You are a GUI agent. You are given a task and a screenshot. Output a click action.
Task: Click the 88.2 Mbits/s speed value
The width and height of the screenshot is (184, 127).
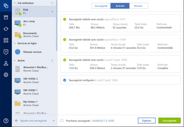(x=97, y=27)
